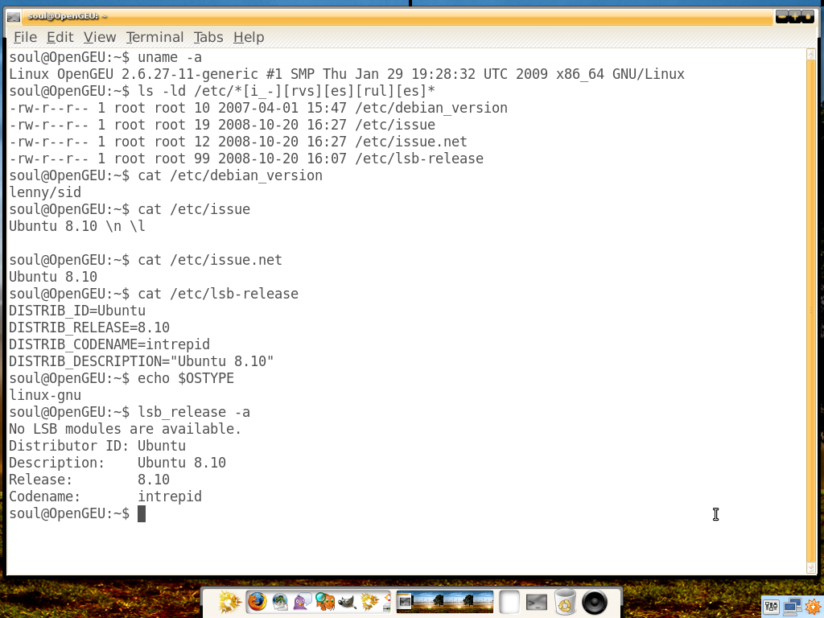Image resolution: width=824 pixels, height=618 pixels.
Task: Click the 'Codename: intrepid' line
Action: pyautogui.click(x=105, y=496)
